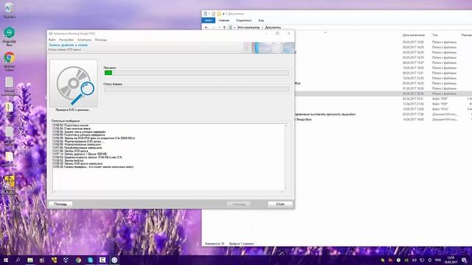The image size is (472, 265).
Task: Open Skype from the taskbar
Action: (x=90, y=260)
